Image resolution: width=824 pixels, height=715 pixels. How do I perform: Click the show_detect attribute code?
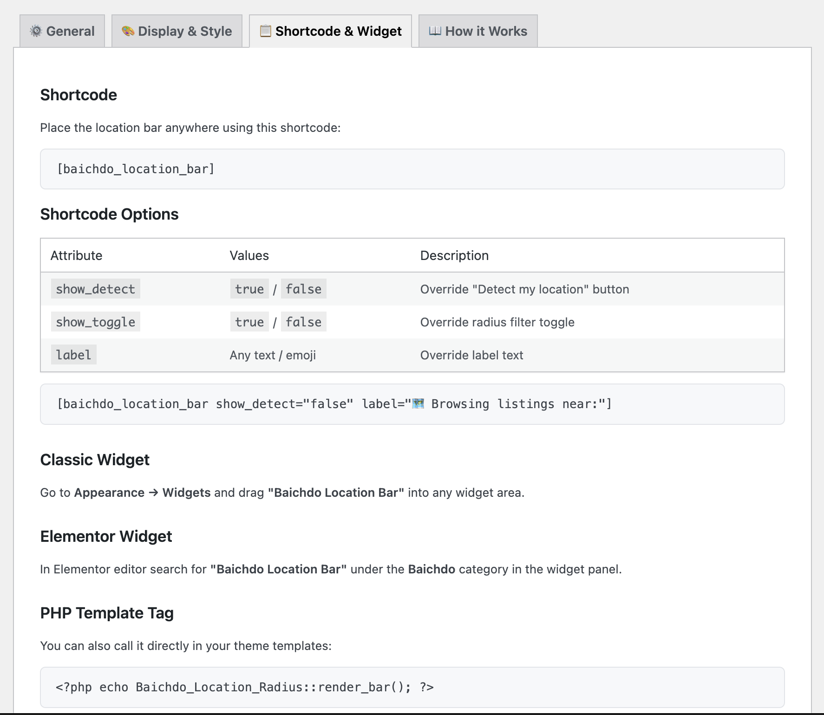pyautogui.click(x=96, y=289)
